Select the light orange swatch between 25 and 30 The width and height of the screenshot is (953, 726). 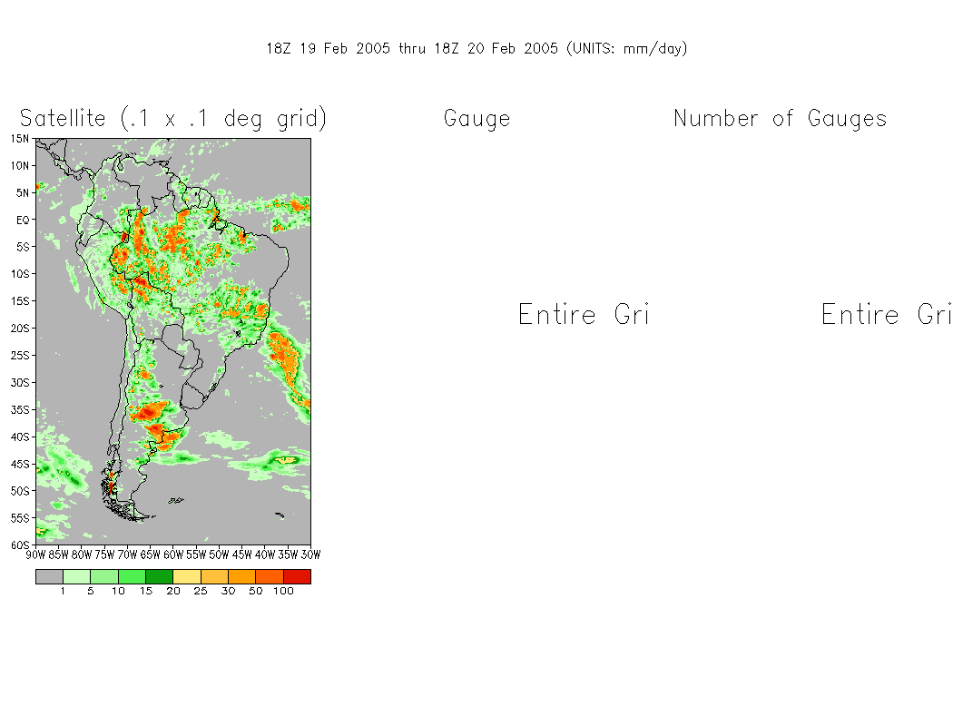[x=214, y=576]
